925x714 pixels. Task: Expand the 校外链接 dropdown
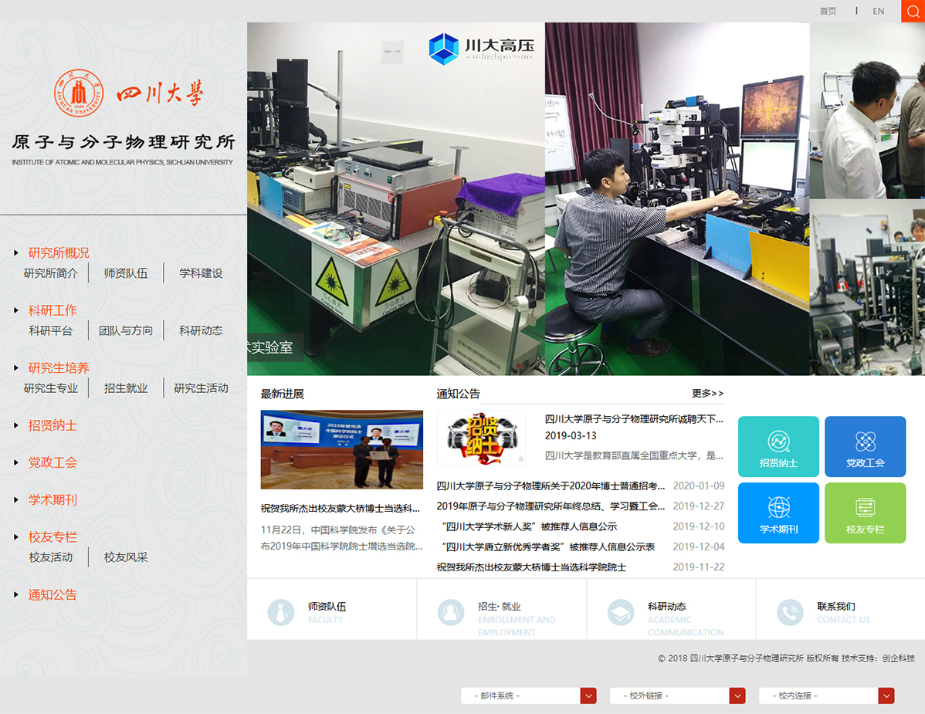[737, 695]
